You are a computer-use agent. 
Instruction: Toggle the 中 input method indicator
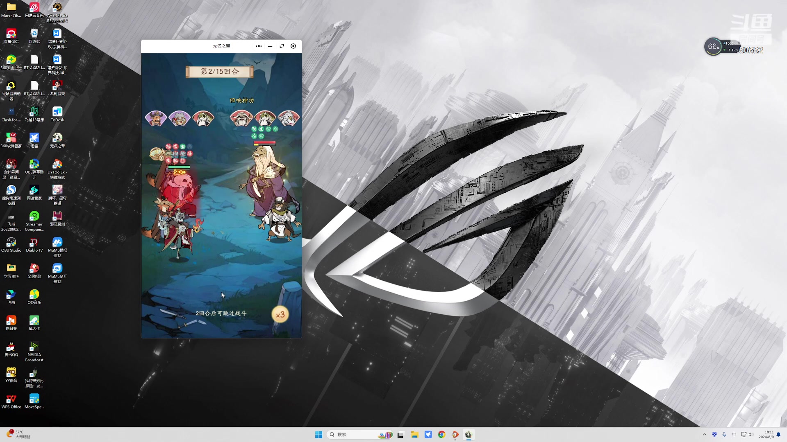(734, 435)
